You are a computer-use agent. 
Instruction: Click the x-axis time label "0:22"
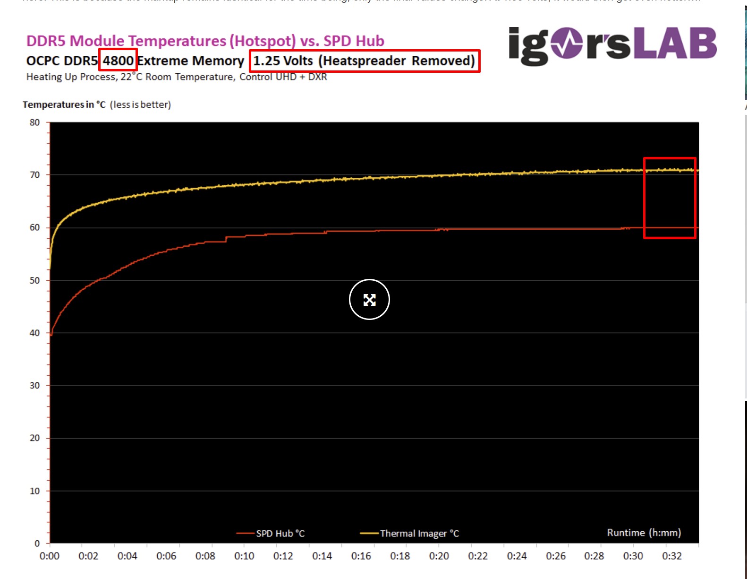coord(478,556)
